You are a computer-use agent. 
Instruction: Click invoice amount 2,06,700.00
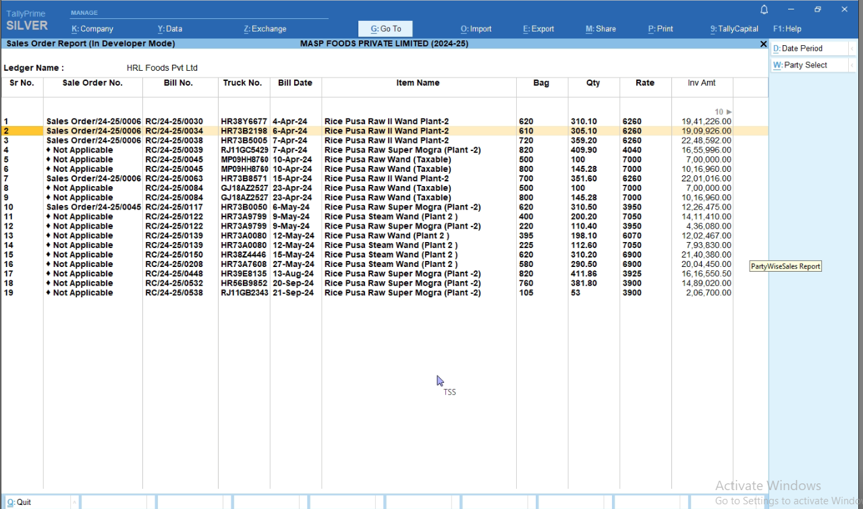[x=709, y=293]
